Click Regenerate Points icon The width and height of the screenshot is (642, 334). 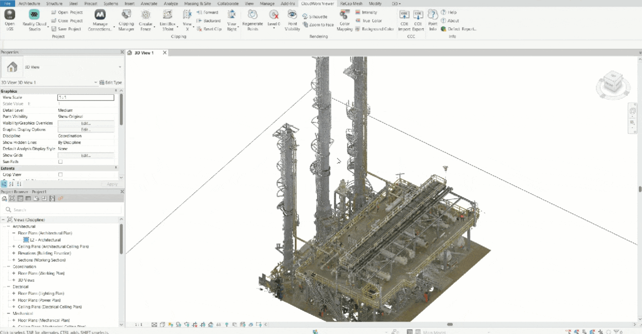click(252, 15)
